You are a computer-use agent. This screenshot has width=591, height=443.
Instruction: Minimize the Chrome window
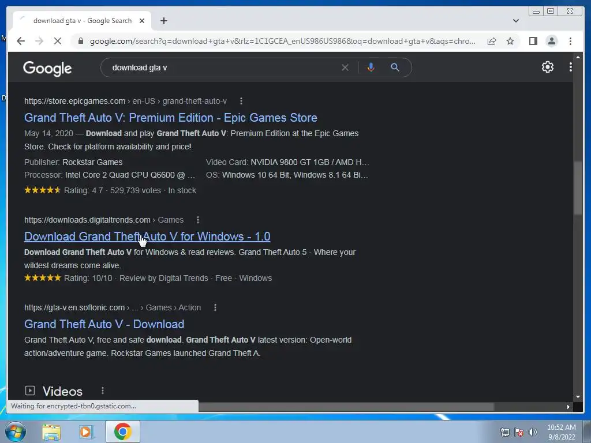(536, 12)
